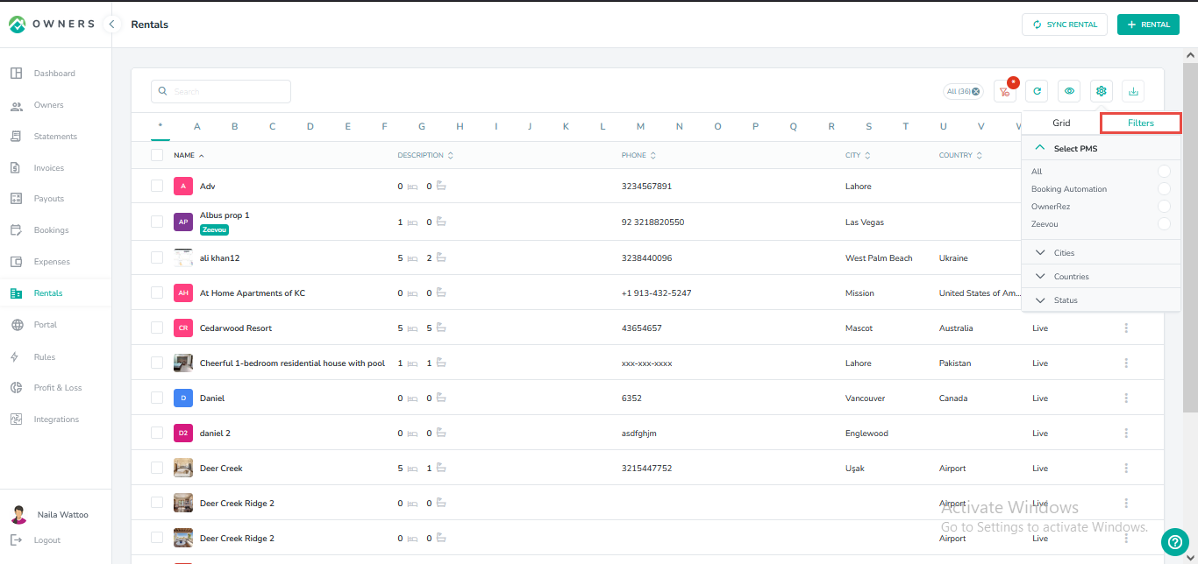This screenshot has height=564, width=1198.
Task: Click phone number 3234567891
Action: point(646,187)
